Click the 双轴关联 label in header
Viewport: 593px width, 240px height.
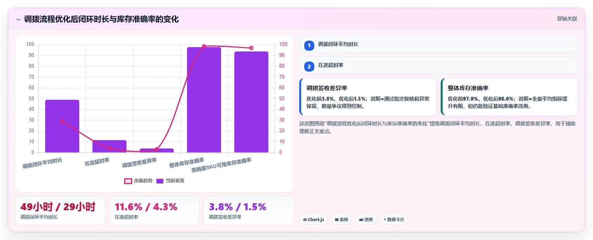click(x=567, y=19)
